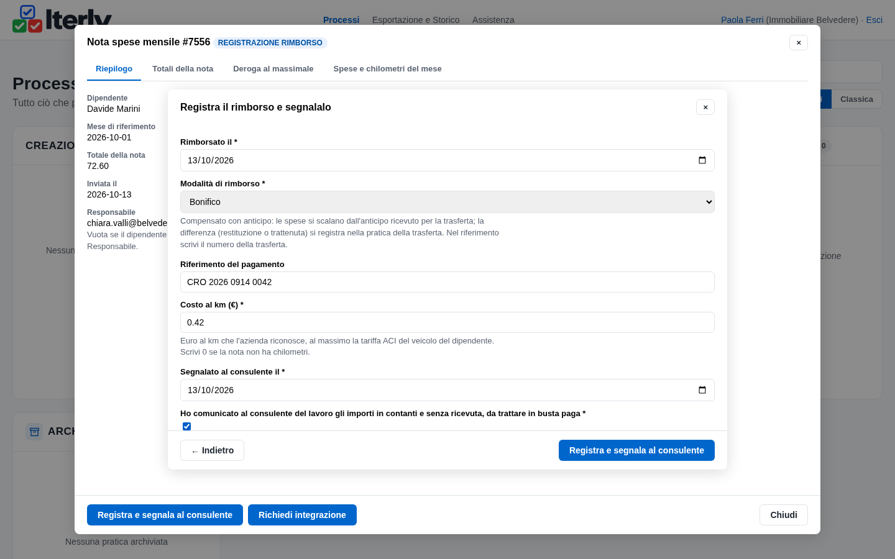Click the Esci logout link
Viewport: 895px width, 559px height.
pos(874,20)
